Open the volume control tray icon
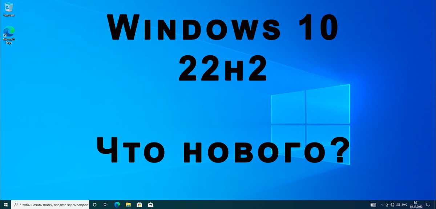 [398, 205]
